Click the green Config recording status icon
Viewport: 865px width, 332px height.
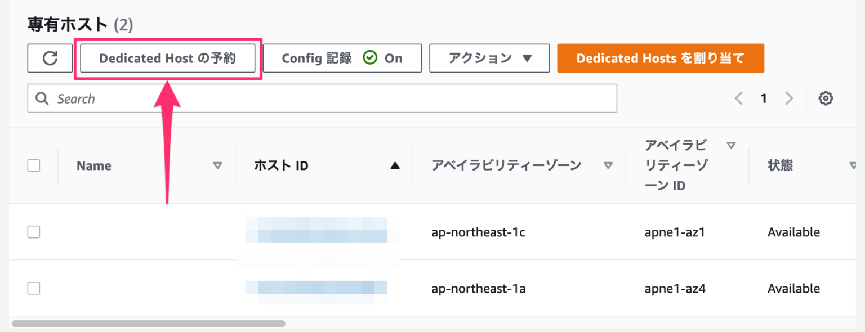[370, 57]
